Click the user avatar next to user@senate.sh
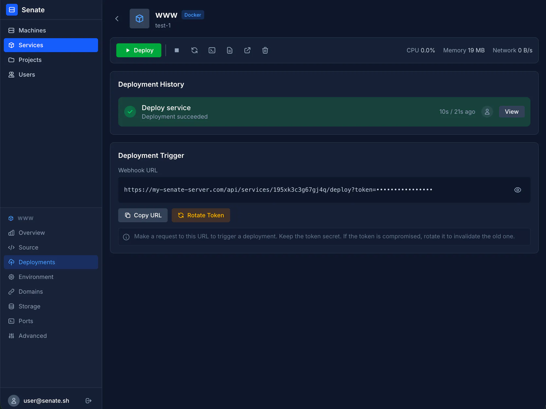The width and height of the screenshot is (546, 409). 14,401
